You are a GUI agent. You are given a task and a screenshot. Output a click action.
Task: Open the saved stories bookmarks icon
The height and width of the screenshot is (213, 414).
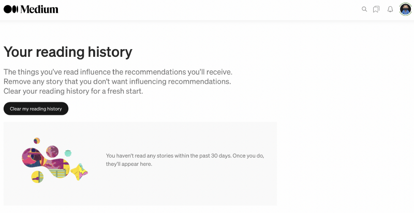[x=376, y=9]
